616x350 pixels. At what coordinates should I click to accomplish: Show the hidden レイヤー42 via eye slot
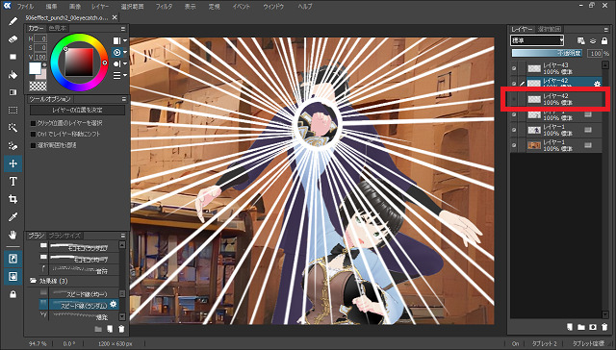(x=514, y=99)
